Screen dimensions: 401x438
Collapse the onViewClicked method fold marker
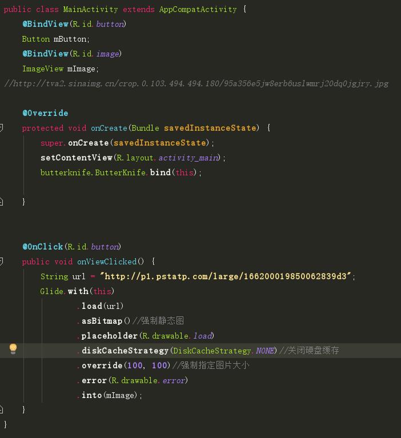click(x=2, y=262)
